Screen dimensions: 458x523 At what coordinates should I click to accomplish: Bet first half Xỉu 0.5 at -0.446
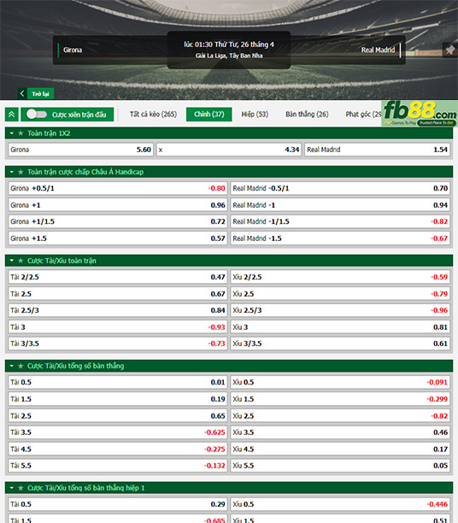pyautogui.click(x=340, y=504)
